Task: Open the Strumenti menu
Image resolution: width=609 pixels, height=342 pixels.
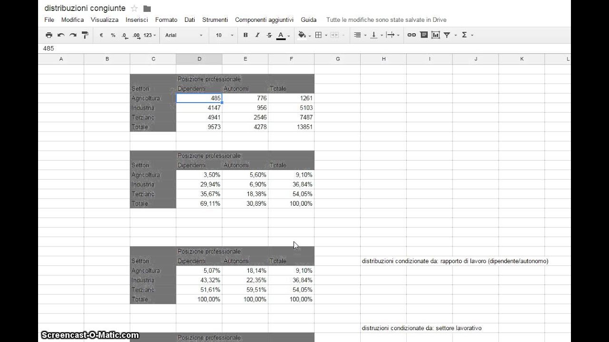Action: (215, 20)
